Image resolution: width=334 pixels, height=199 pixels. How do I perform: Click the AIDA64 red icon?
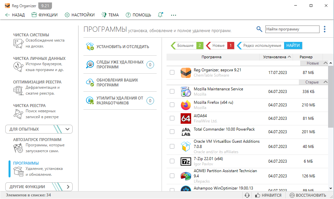pyautogui.click(x=186, y=118)
